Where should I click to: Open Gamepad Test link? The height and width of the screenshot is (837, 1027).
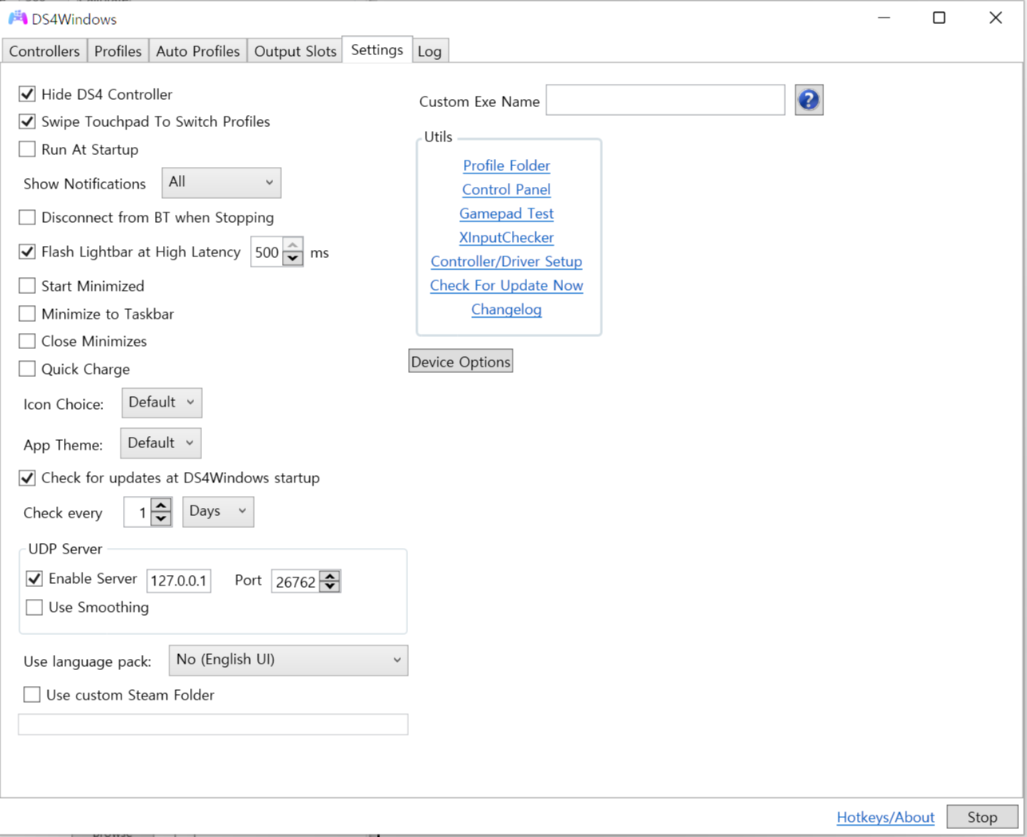point(506,213)
